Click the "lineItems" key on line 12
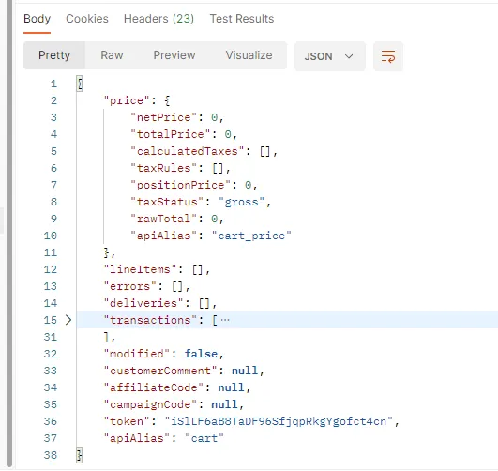The width and height of the screenshot is (498, 471). click(x=140, y=269)
